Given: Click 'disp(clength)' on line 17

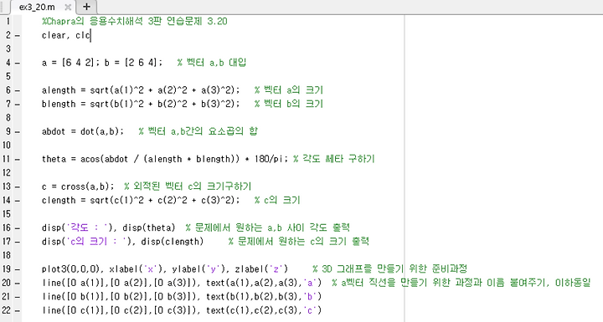Looking at the screenshot, I should pyautogui.click(x=172, y=242).
